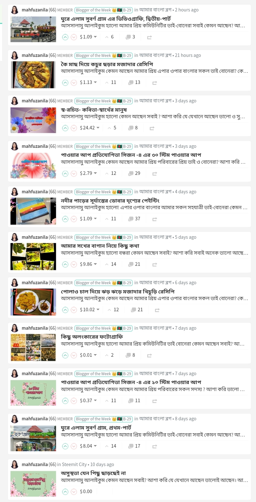
Task: Open the '2 hours ago' timestamp link
Action: tap(187, 10)
